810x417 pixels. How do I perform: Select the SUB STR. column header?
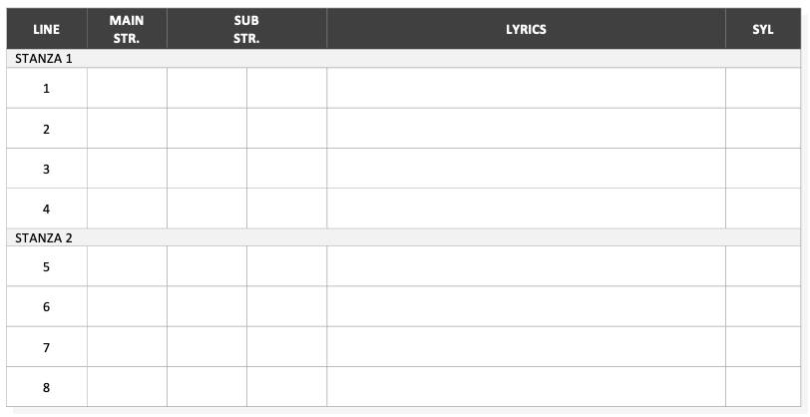pos(247,29)
